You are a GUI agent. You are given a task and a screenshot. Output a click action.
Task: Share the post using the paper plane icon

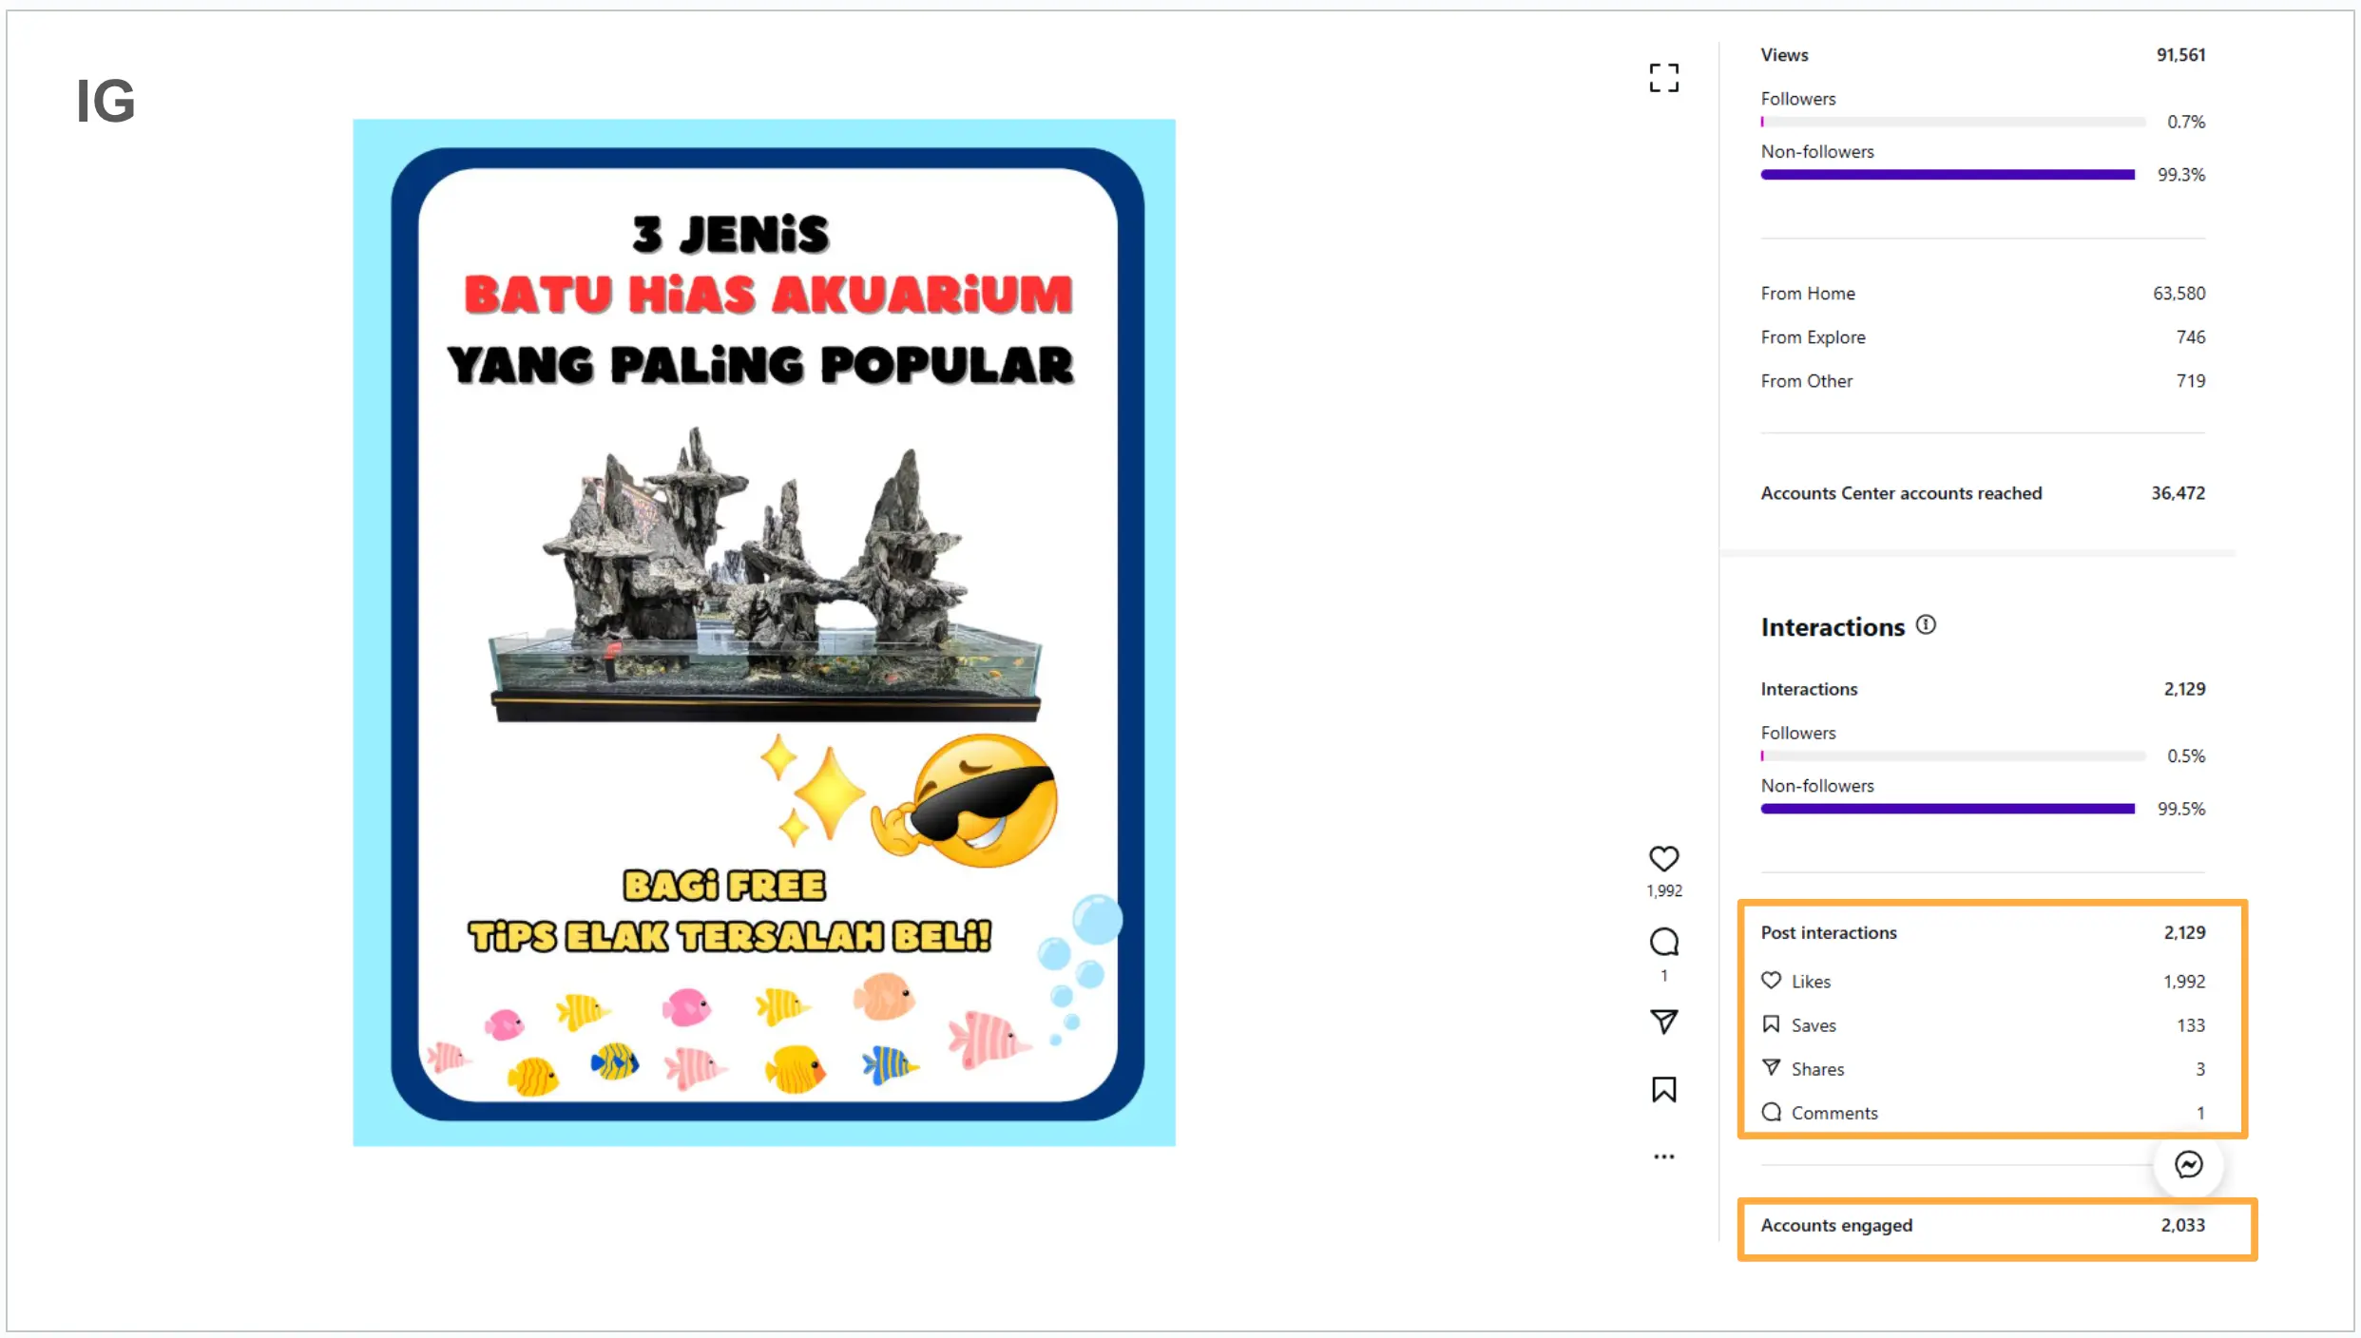[1664, 1021]
